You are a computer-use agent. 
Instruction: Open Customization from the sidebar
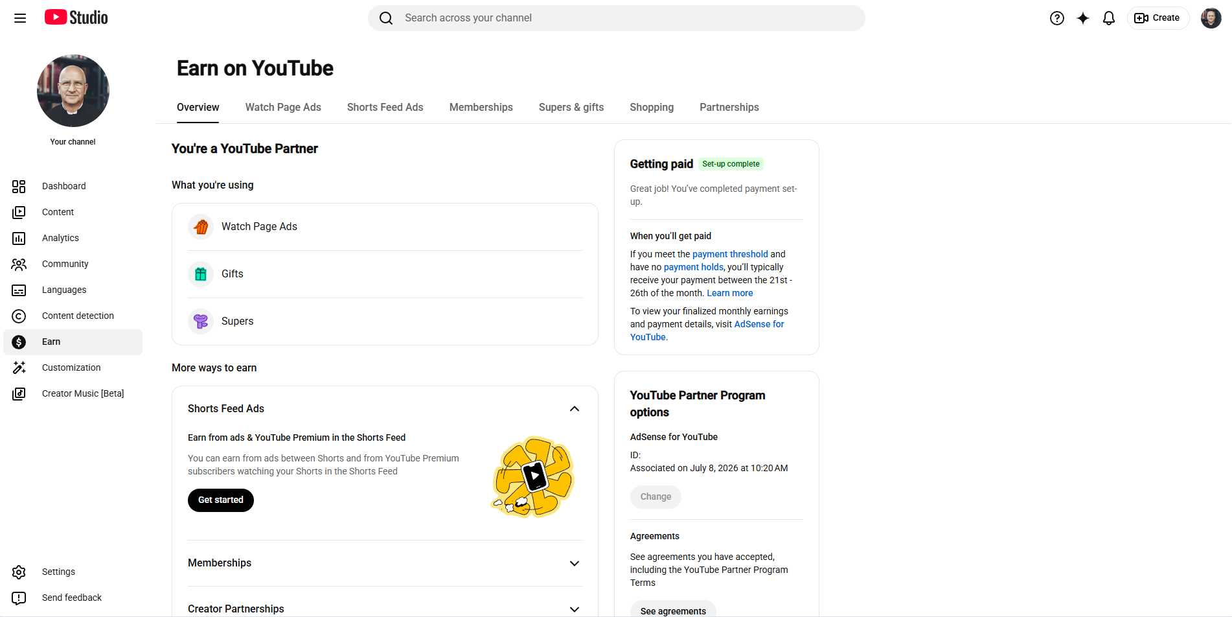click(73, 368)
